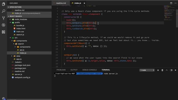Open the Extensions view
The width and height of the screenshot is (178, 100).
pos(3,32)
